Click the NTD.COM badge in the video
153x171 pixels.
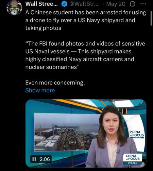(x=133, y=163)
